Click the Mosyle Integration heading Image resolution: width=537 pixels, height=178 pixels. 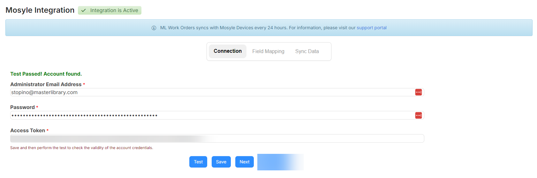[x=40, y=10]
